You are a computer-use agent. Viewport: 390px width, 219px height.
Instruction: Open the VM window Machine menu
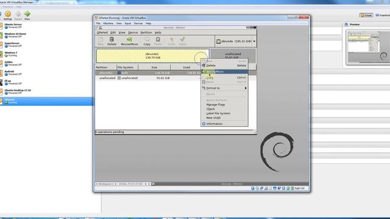(108, 23)
